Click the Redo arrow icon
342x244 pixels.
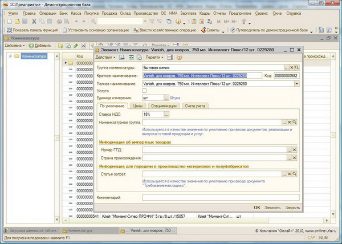84,21
